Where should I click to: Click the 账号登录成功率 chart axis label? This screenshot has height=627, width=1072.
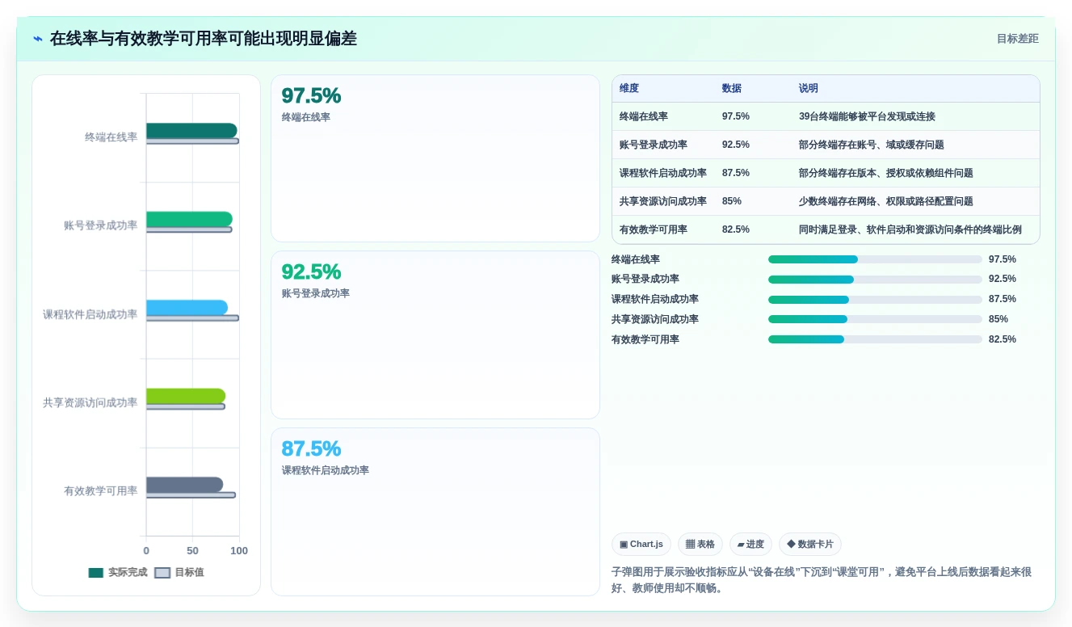[100, 225]
